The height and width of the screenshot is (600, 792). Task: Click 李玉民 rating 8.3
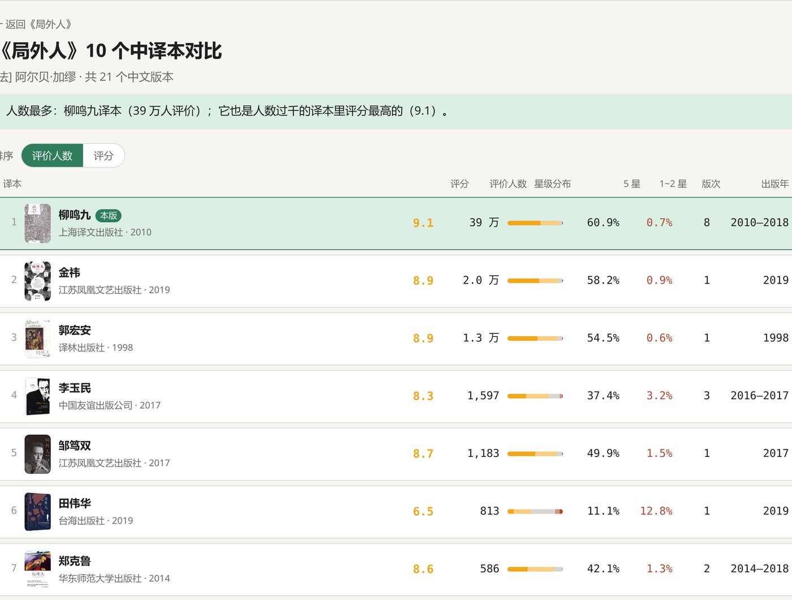[x=423, y=396]
